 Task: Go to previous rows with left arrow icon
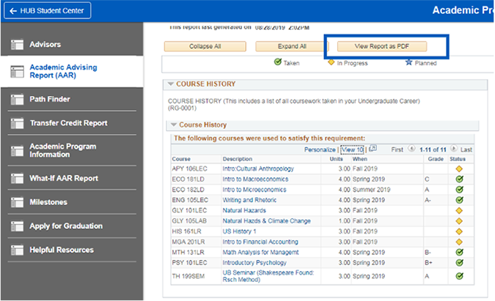click(411, 149)
